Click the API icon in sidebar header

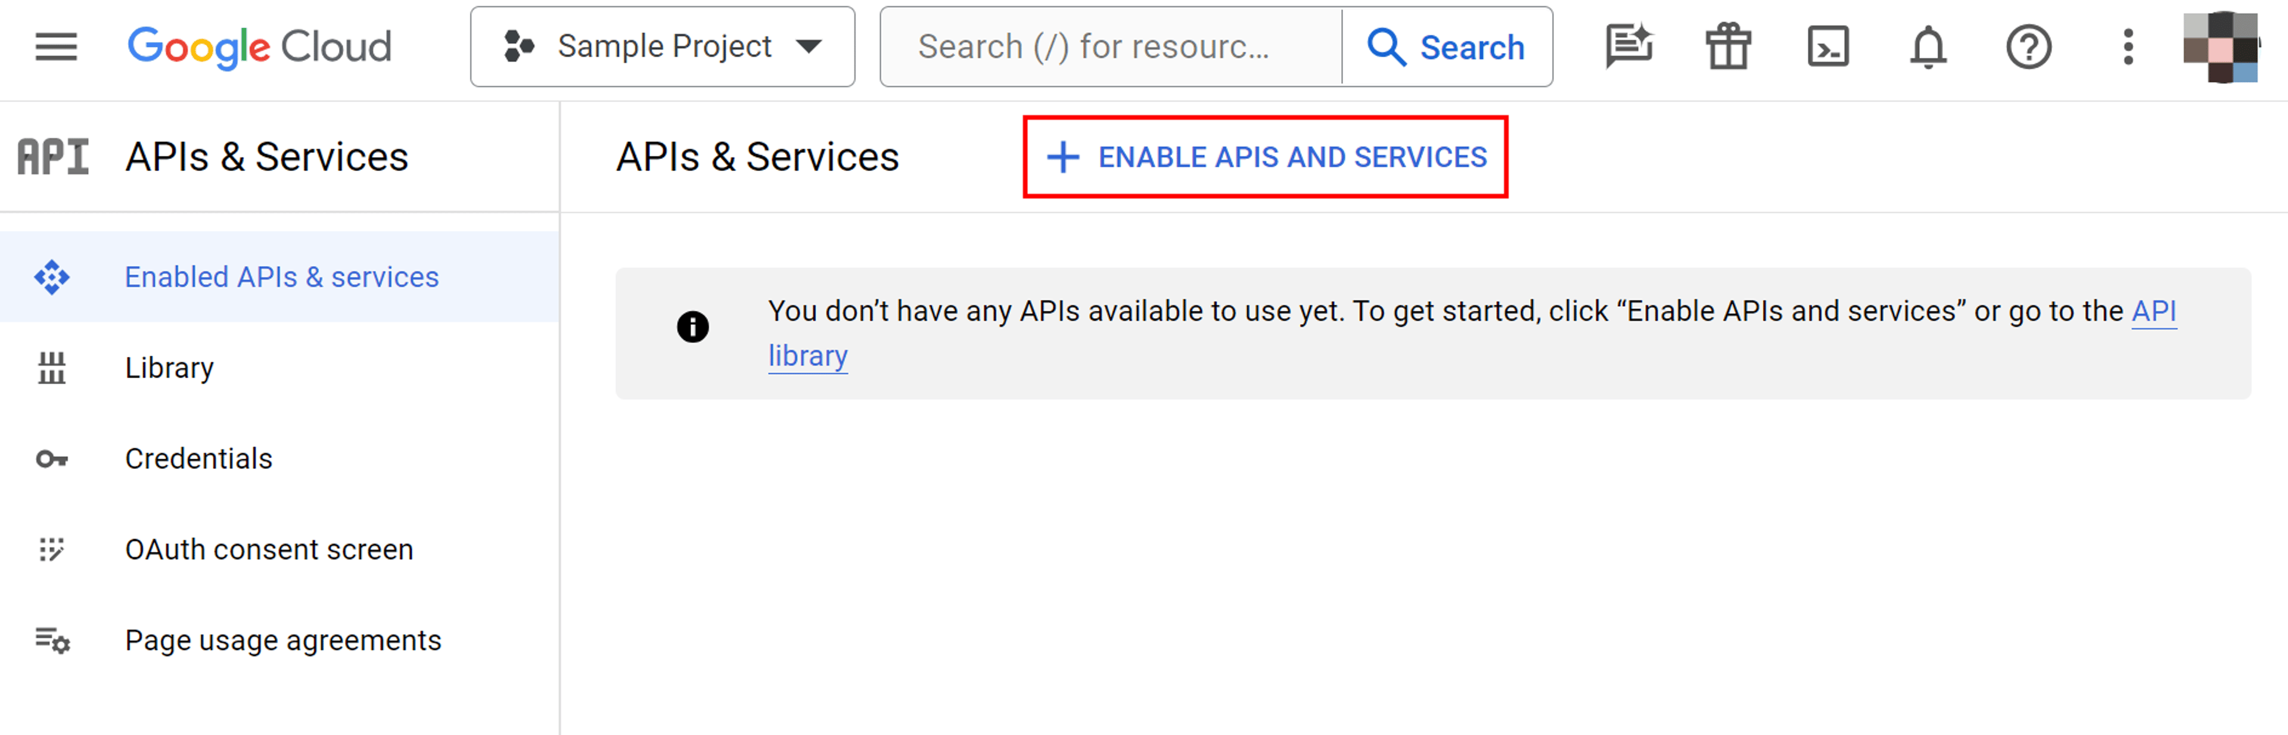coord(53,157)
